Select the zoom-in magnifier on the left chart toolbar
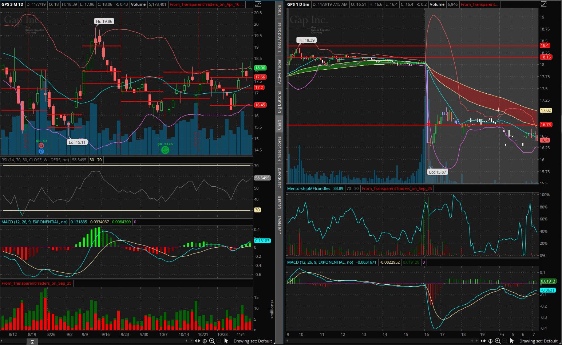The width and height of the screenshot is (562, 345). [x=212, y=341]
